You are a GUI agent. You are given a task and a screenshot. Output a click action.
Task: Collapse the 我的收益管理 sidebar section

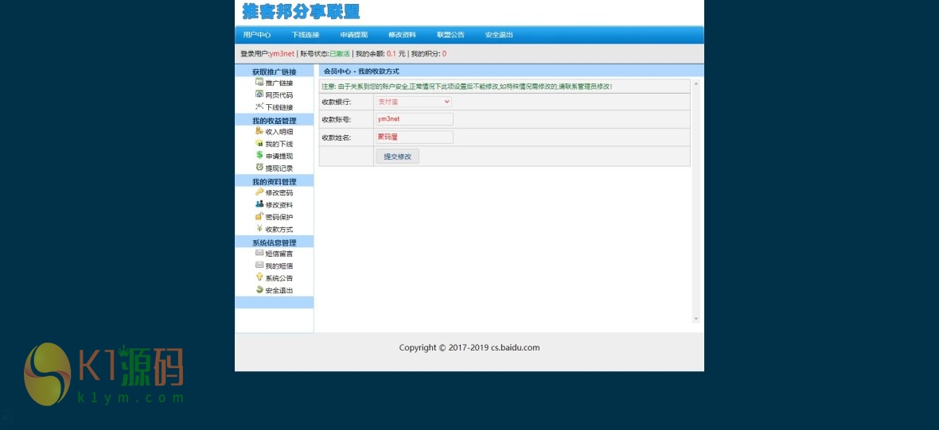click(274, 121)
